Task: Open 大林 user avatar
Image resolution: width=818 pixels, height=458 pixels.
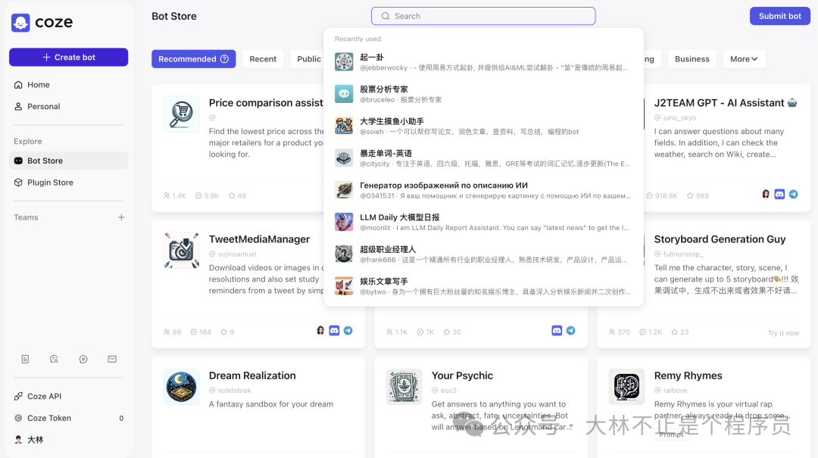Action: pos(18,440)
